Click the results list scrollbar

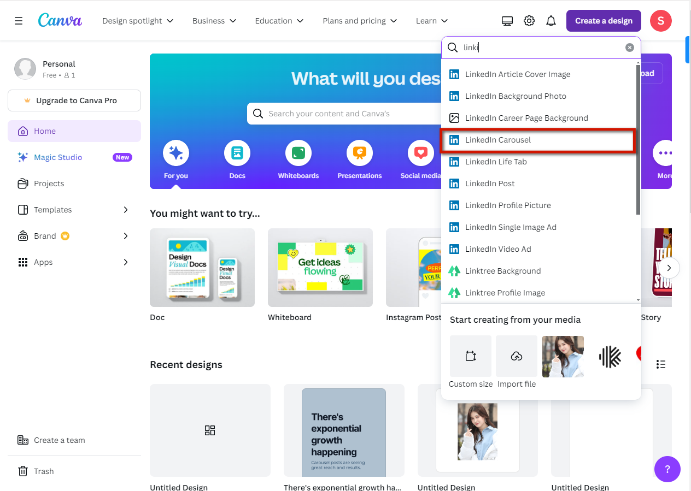pos(637,139)
